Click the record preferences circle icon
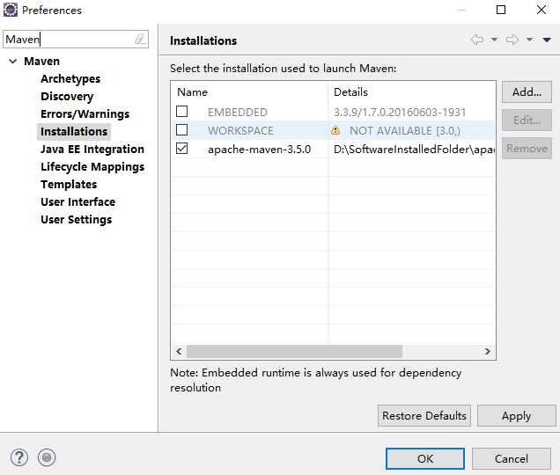This screenshot has height=475, width=560. point(47,457)
